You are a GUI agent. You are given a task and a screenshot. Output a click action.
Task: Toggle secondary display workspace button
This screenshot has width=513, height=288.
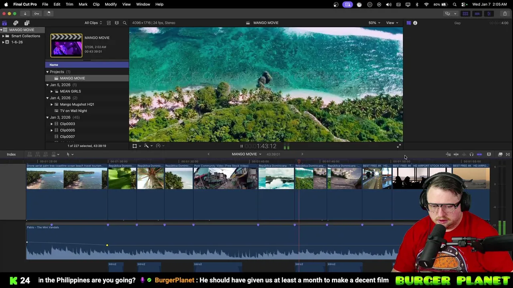tap(448, 14)
